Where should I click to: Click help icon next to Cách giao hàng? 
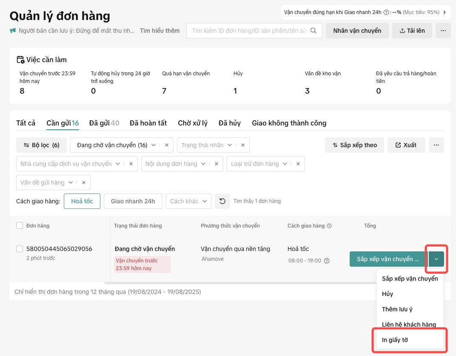pos(329,226)
